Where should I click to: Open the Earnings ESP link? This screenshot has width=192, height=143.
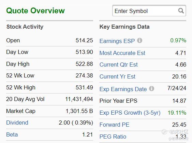point(117,41)
